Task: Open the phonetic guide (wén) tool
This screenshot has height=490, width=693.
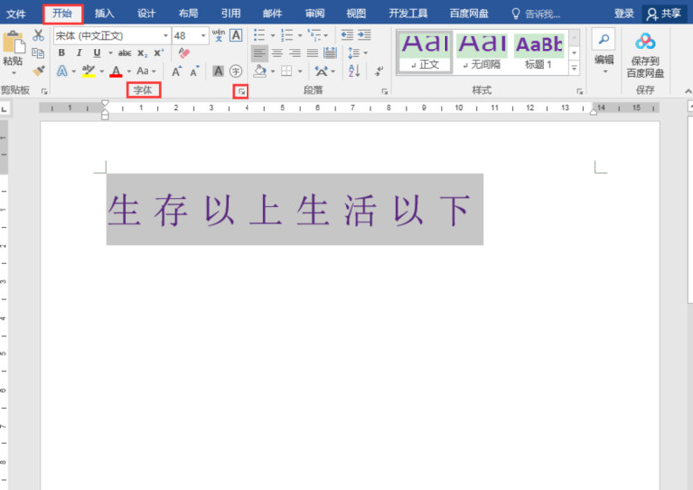Action: click(x=218, y=35)
